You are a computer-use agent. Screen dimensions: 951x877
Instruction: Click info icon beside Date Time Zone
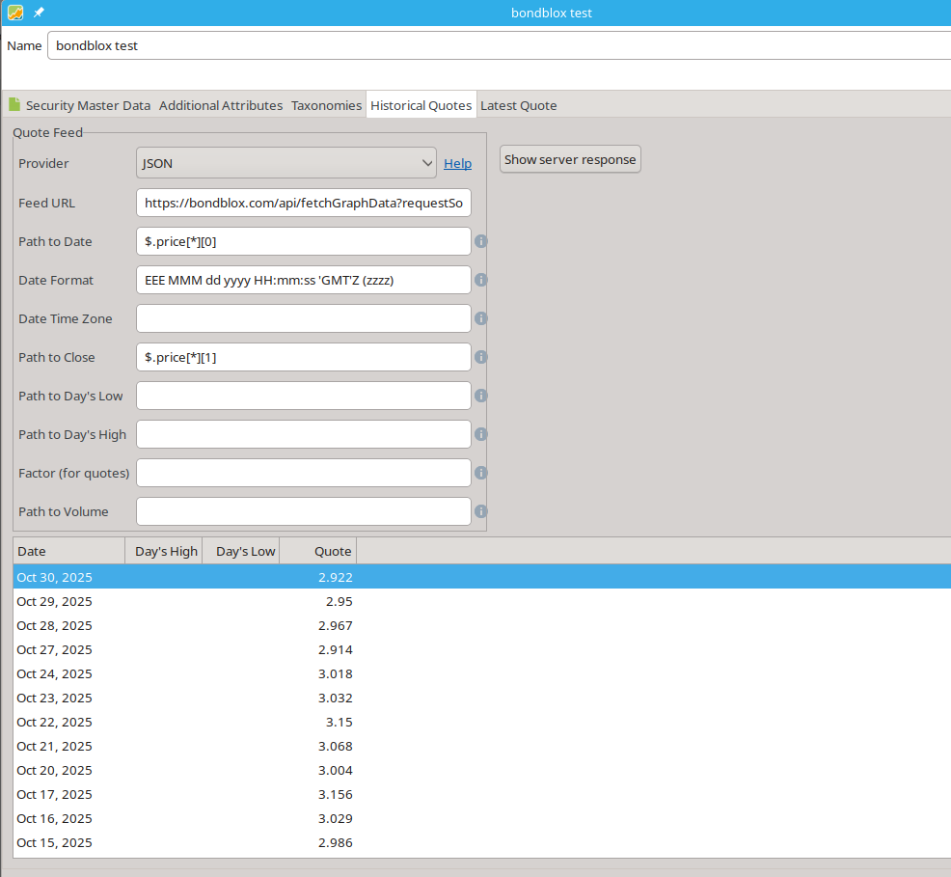[x=480, y=318]
